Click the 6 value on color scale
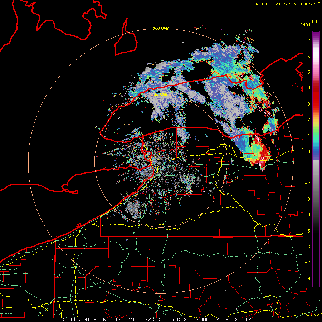This screenshot has width=322, height=322. [309, 56]
